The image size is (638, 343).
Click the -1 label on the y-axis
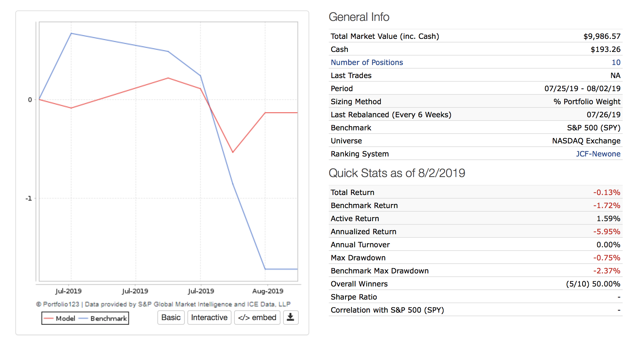pos(29,198)
